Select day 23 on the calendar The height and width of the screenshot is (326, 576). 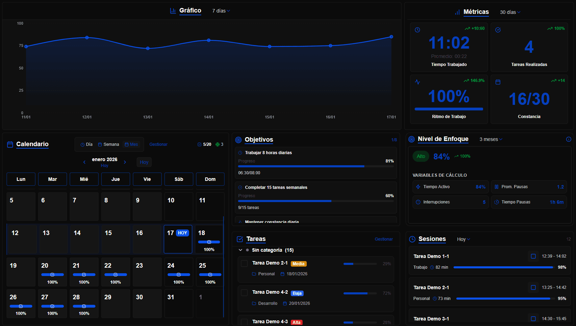pyautogui.click(x=147, y=272)
